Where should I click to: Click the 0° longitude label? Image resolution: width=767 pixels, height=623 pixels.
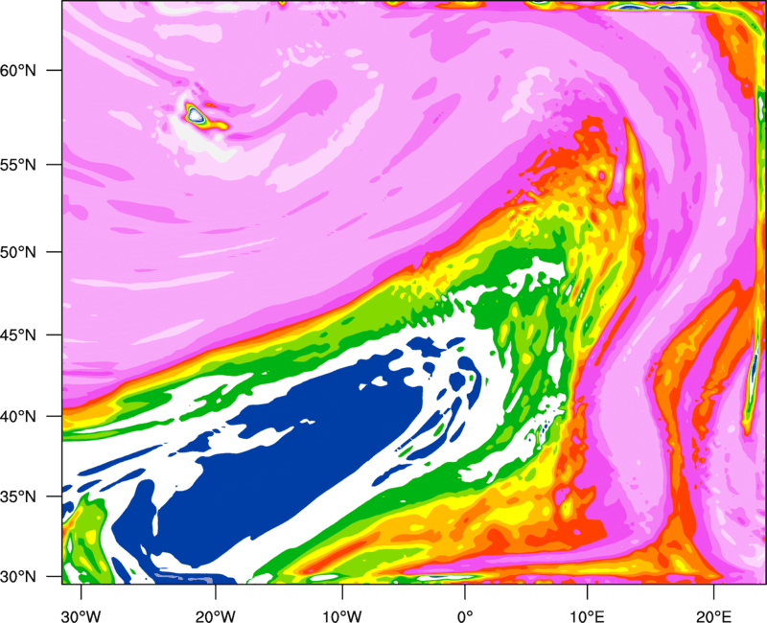tap(465, 616)
